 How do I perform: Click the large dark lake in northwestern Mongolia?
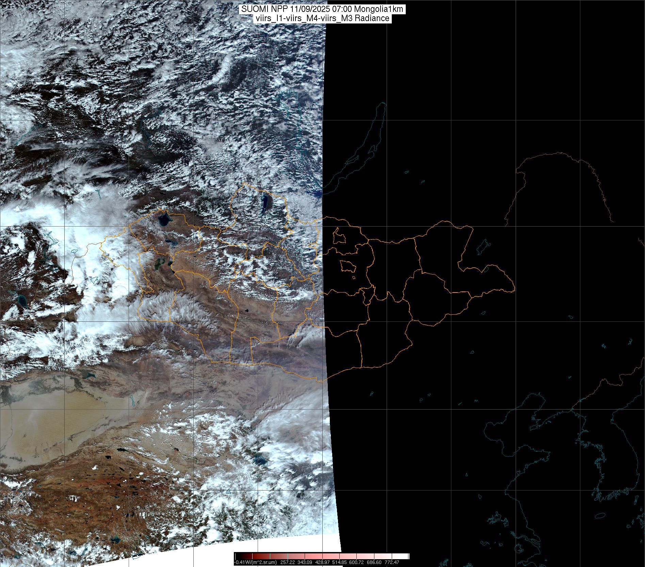click(x=164, y=219)
